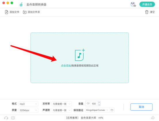Screen dimensions: 159x121
Task: Open the channel count dropdown
Action: (x=62, y=110)
